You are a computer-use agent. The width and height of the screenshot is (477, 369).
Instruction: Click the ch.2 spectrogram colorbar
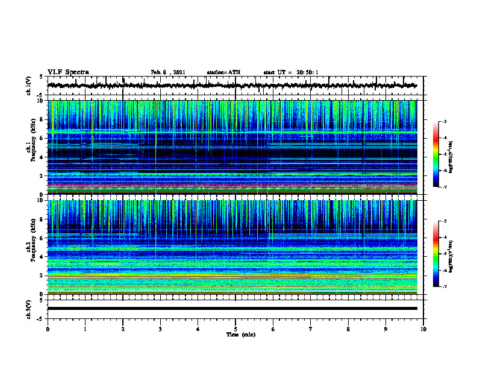click(x=436, y=254)
